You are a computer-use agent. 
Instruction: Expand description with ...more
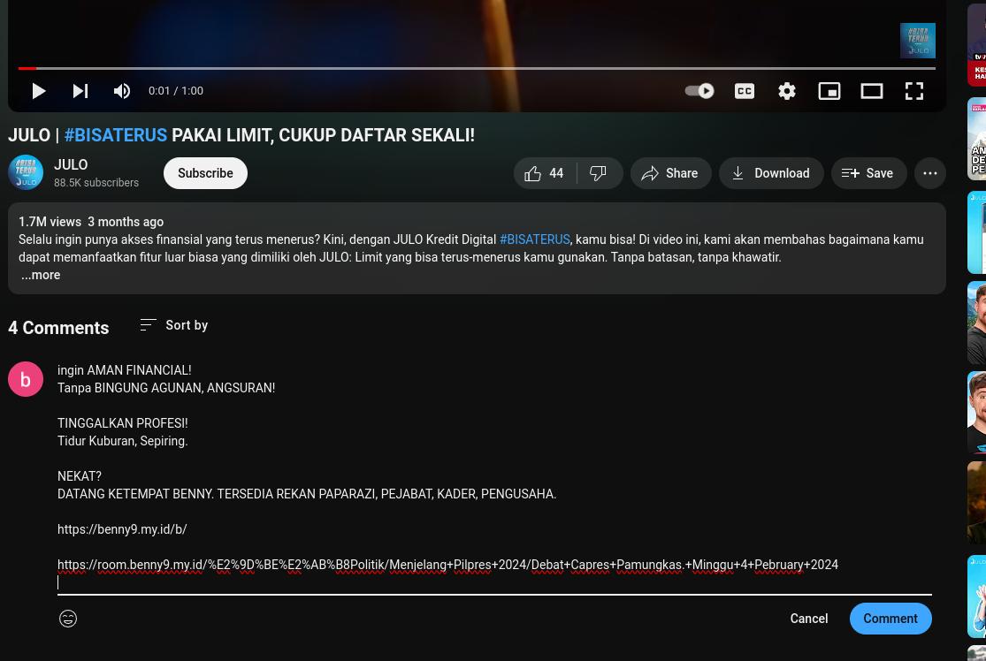41,275
